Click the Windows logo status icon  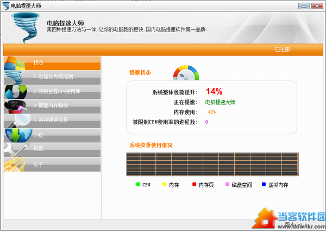pos(14,63)
